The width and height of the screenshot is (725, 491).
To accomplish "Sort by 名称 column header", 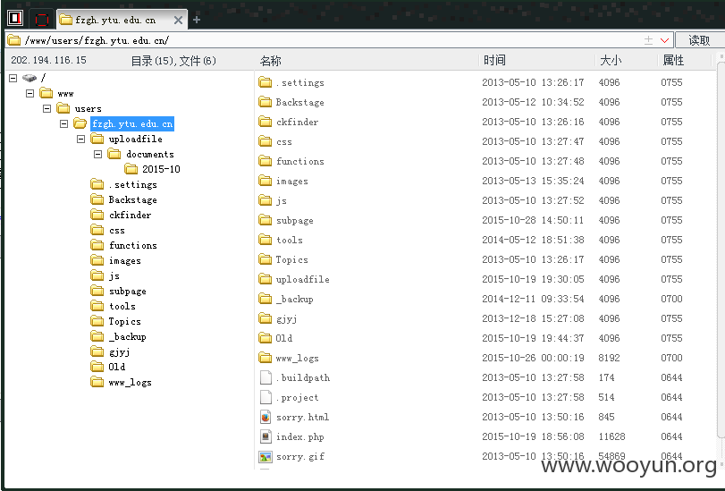I will (x=271, y=61).
